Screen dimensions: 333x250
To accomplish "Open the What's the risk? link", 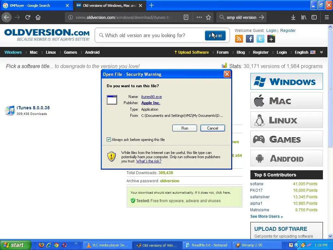I will pos(149,161).
